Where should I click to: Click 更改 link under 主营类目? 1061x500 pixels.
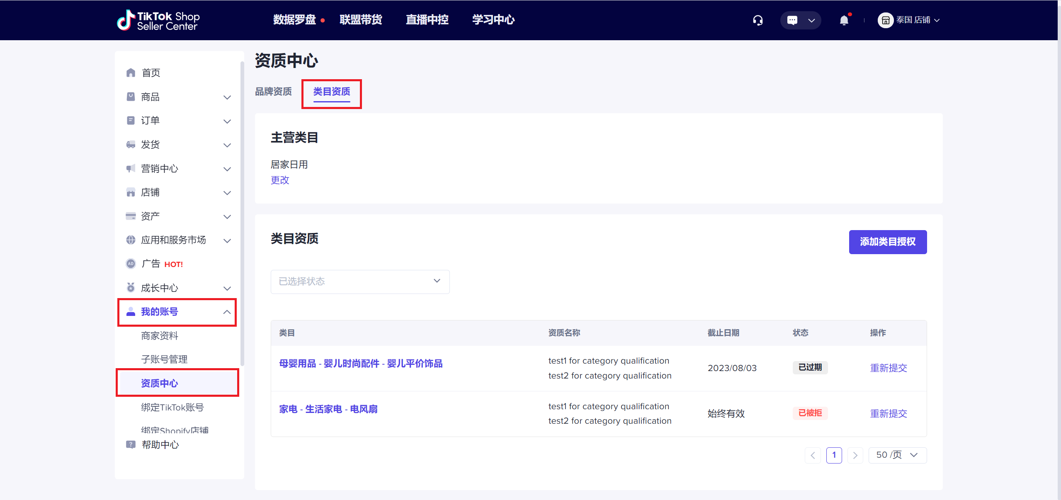[280, 180]
